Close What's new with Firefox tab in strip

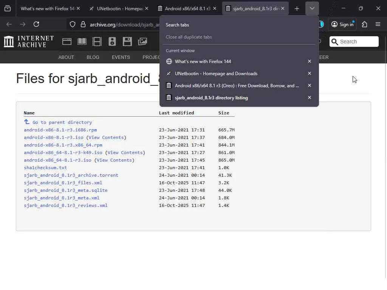click(x=78, y=8)
